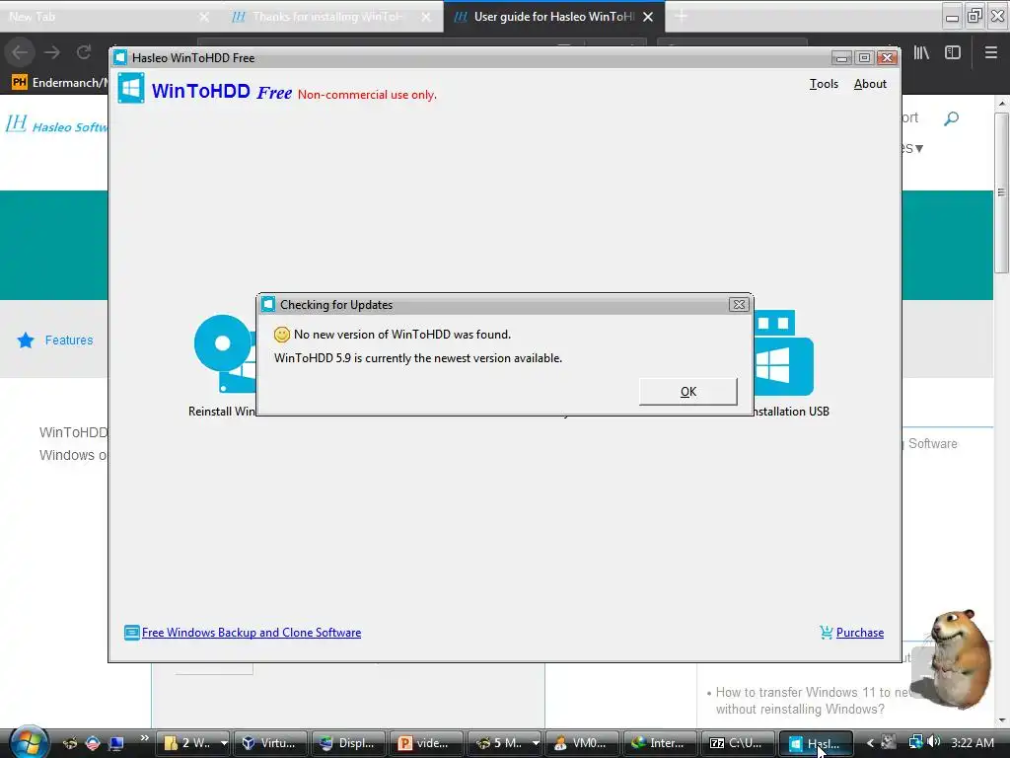Image resolution: width=1010 pixels, height=758 pixels.
Task: Click 'Non-commercial use only.' text
Action: coord(367,95)
